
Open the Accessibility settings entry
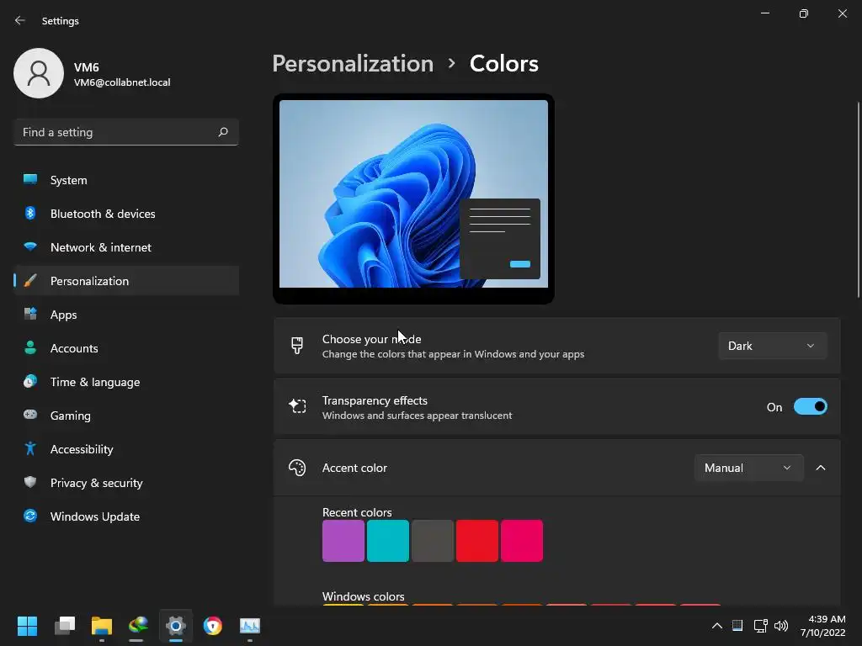[126, 449]
